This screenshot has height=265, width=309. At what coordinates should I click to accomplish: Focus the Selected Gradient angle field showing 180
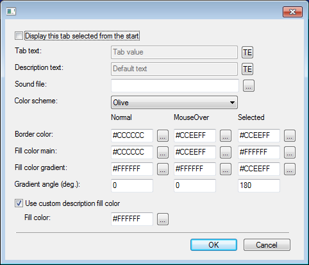(x=259, y=185)
